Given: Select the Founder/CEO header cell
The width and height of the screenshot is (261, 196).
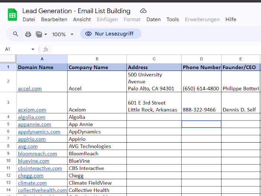Looking at the screenshot, I should [240, 67].
